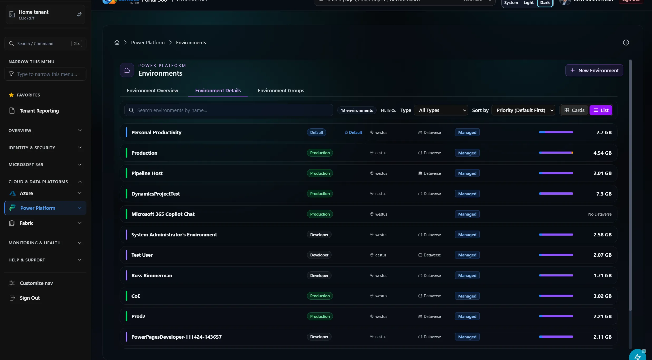
Task: Click the plus icon in New Environment
Action: [572, 70]
